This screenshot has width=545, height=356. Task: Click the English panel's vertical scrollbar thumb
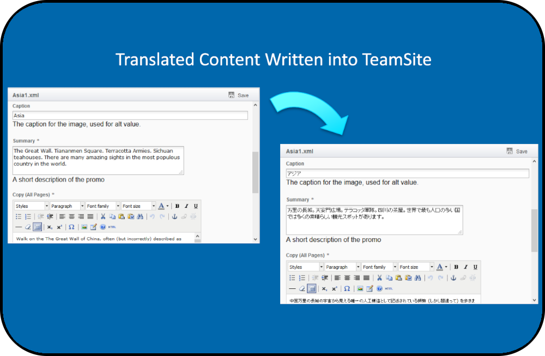pyautogui.click(x=255, y=172)
